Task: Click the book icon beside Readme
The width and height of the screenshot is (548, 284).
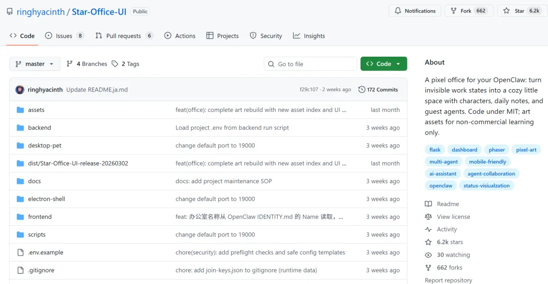Action: 428,204
